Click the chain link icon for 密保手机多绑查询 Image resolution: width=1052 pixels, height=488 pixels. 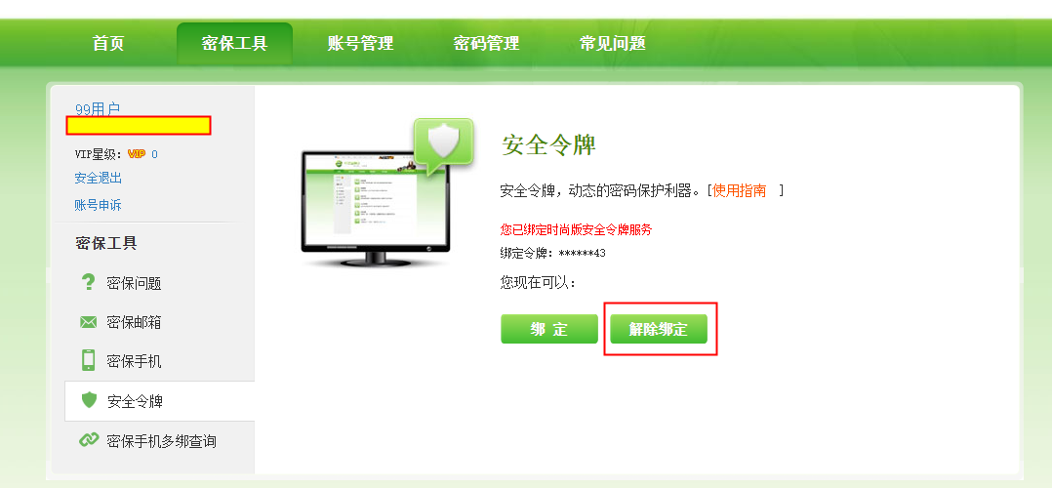pos(89,440)
